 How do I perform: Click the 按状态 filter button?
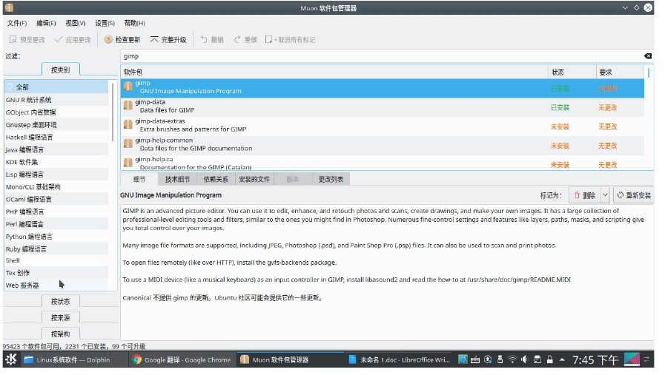(x=60, y=302)
